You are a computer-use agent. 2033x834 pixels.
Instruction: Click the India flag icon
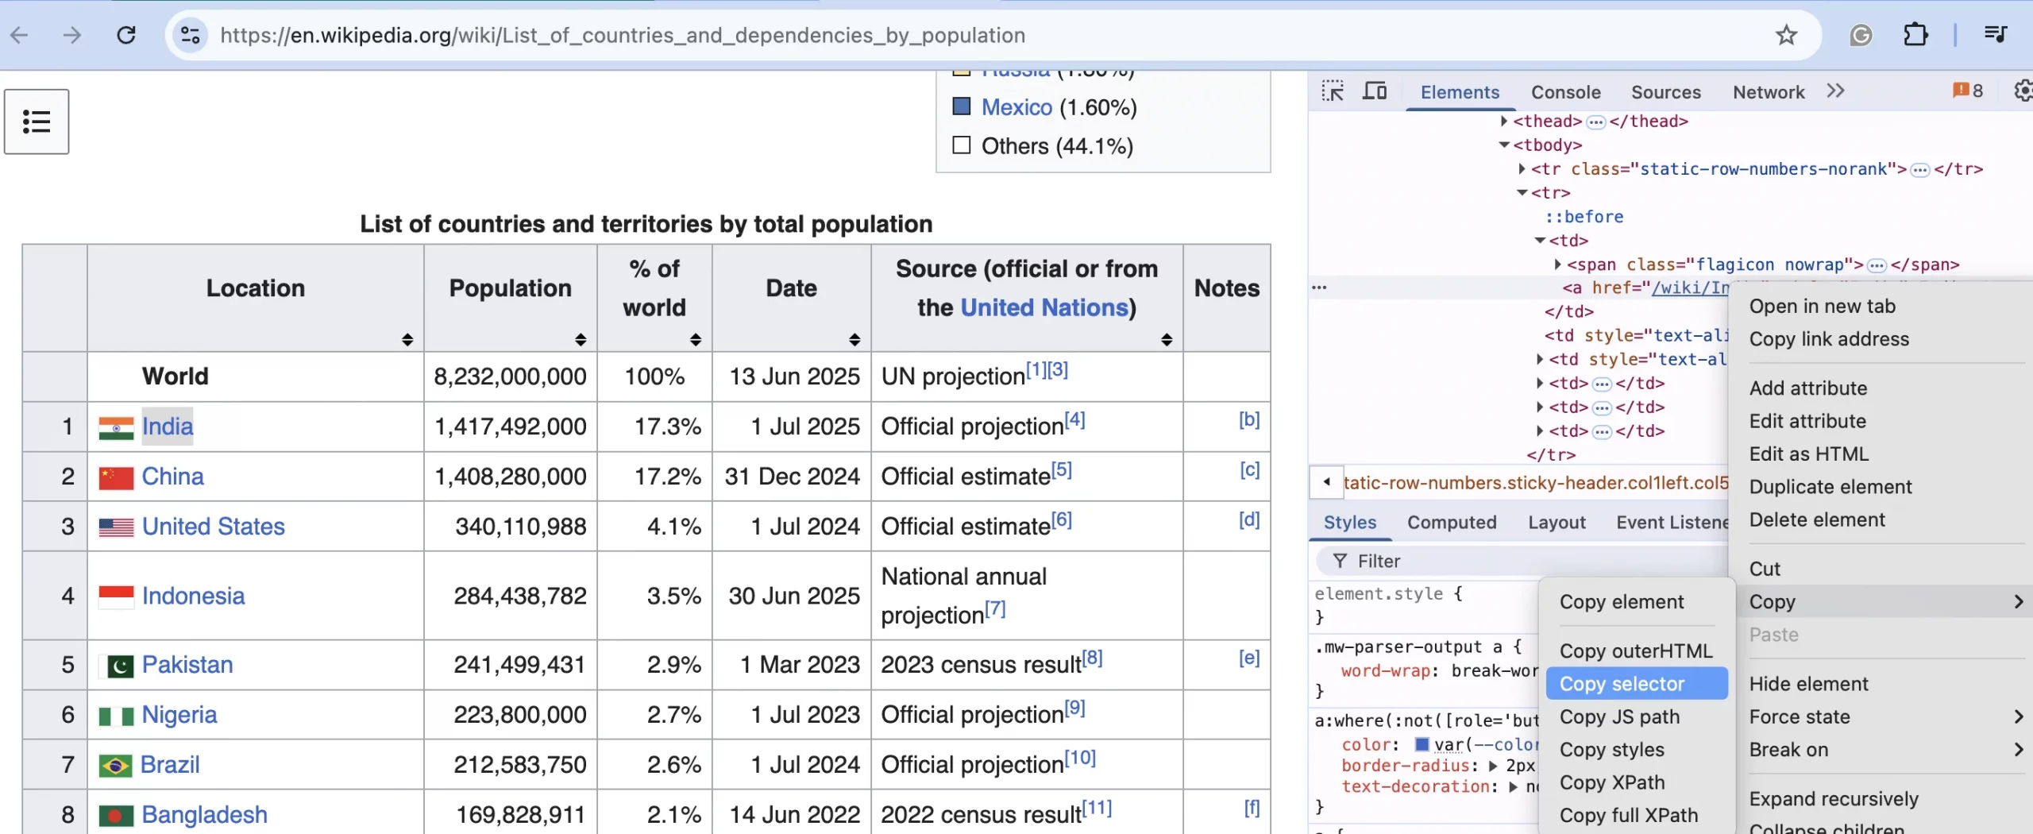(116, 428)
